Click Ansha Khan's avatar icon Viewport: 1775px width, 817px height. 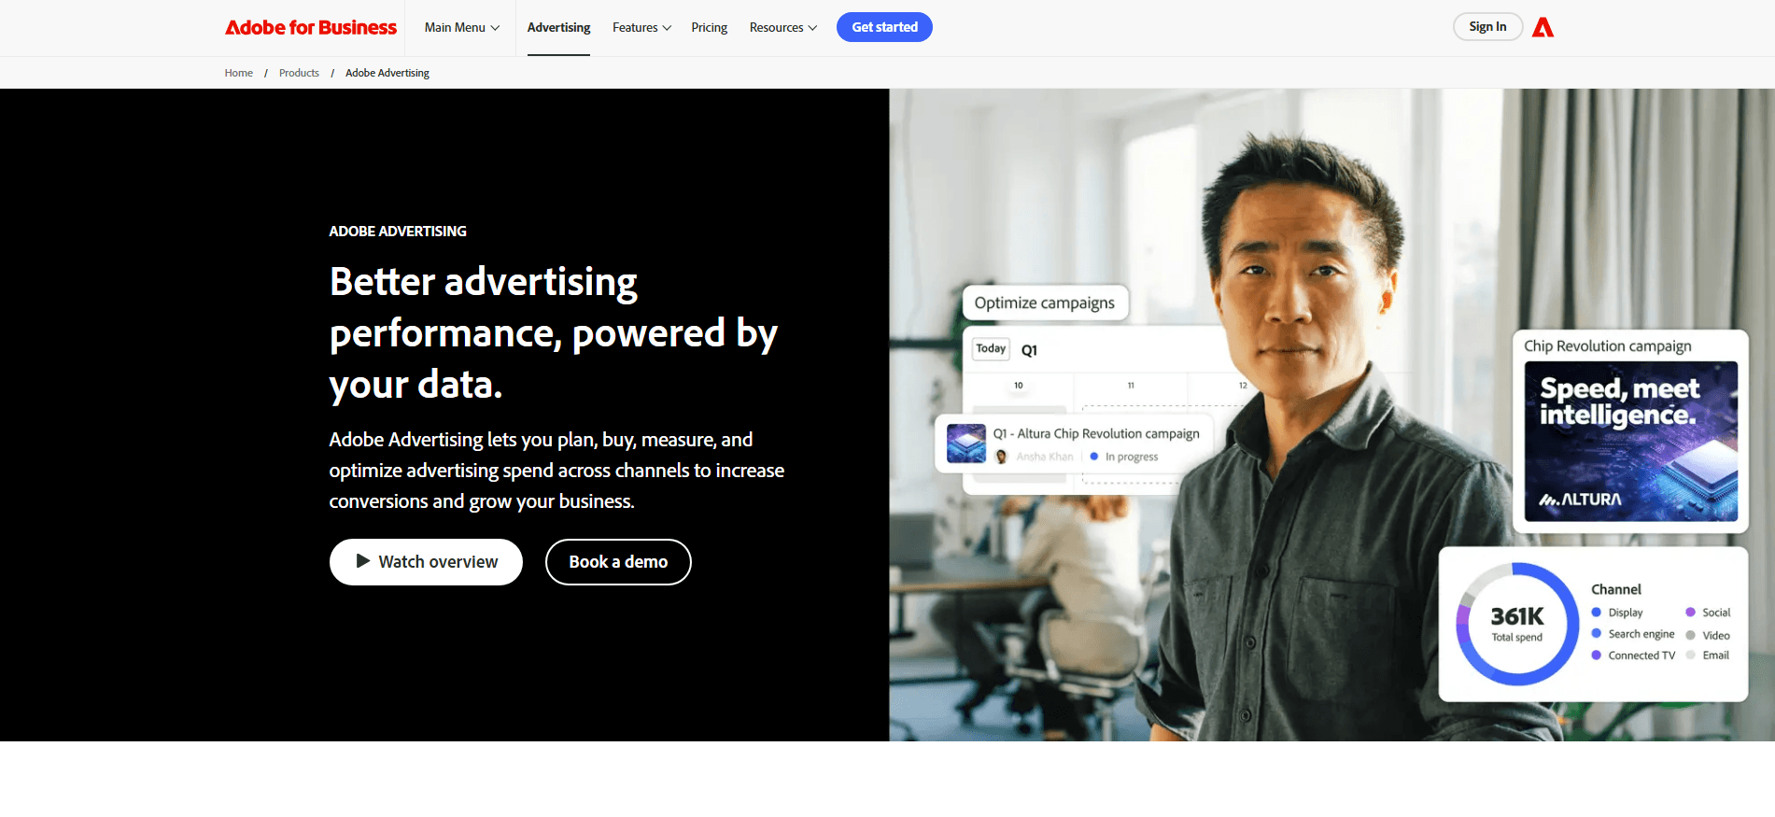(x=1001, y=457)
